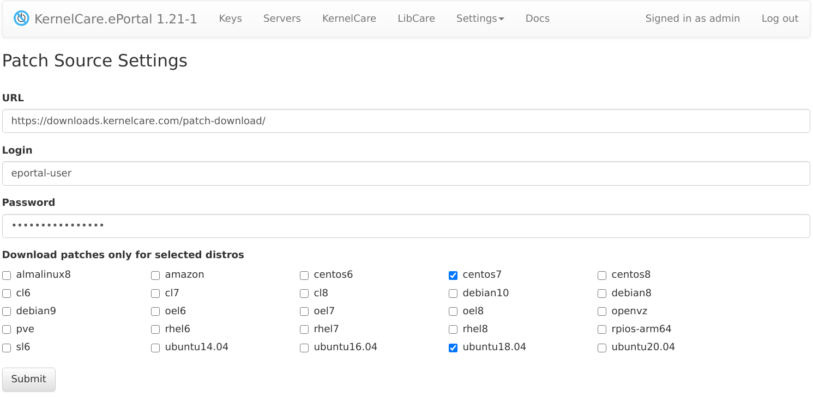This screenshot has height=397, width=813.
Task: Check the ubuntu20.04 checkbox
Action: click(x=602, y=348)
